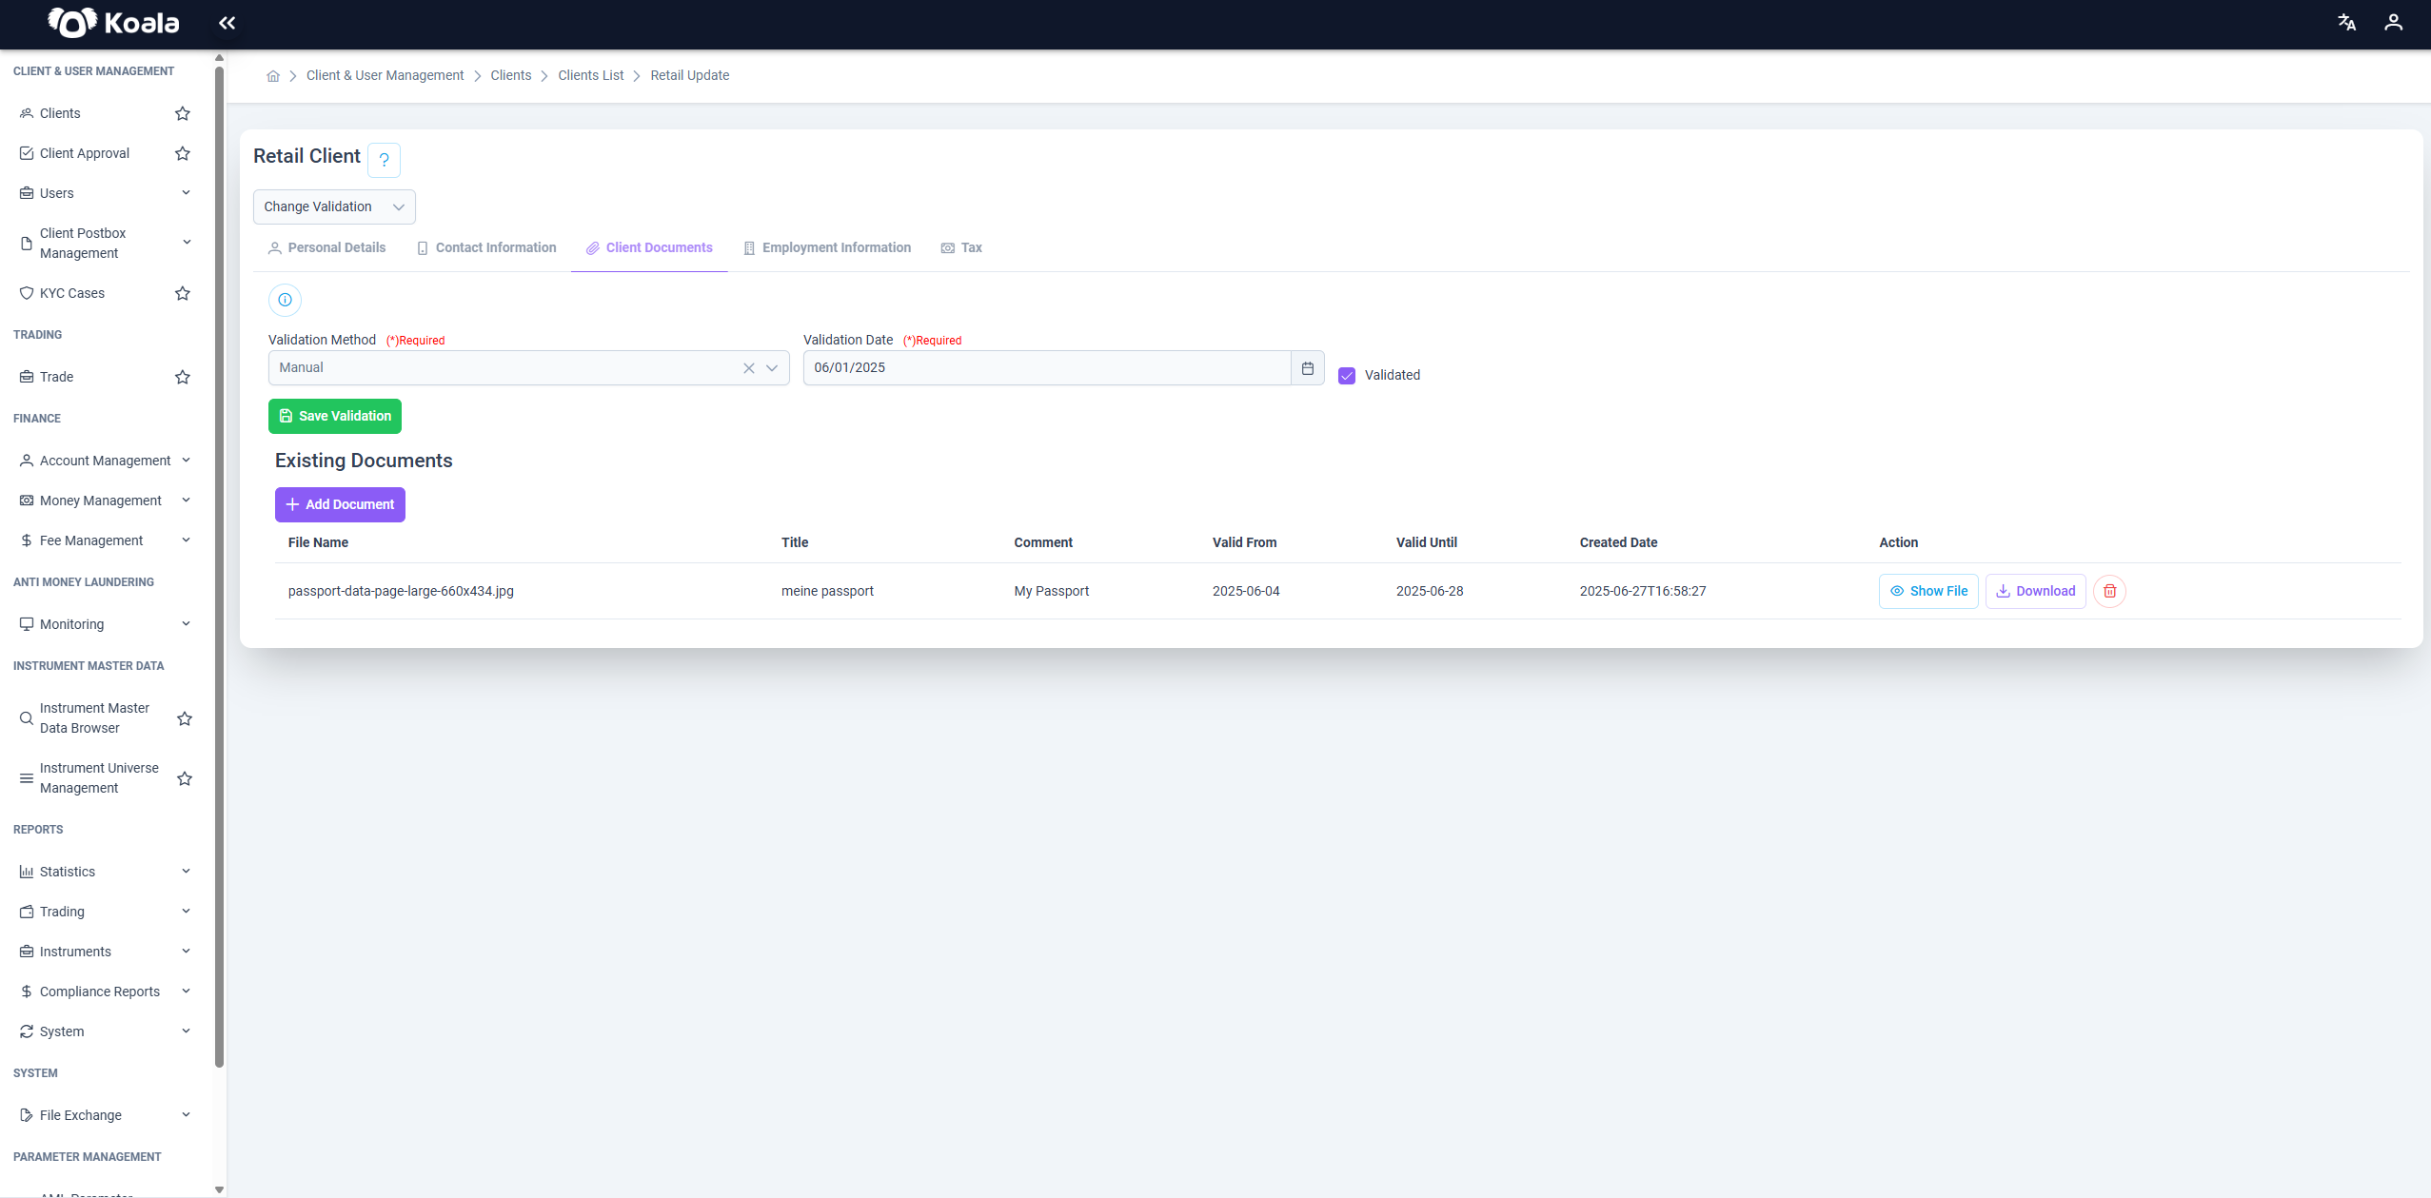Star the KYC Cases menu item
This screenshot has width=2431, height=1198.
pyautogui.click(x=183, y=293)
